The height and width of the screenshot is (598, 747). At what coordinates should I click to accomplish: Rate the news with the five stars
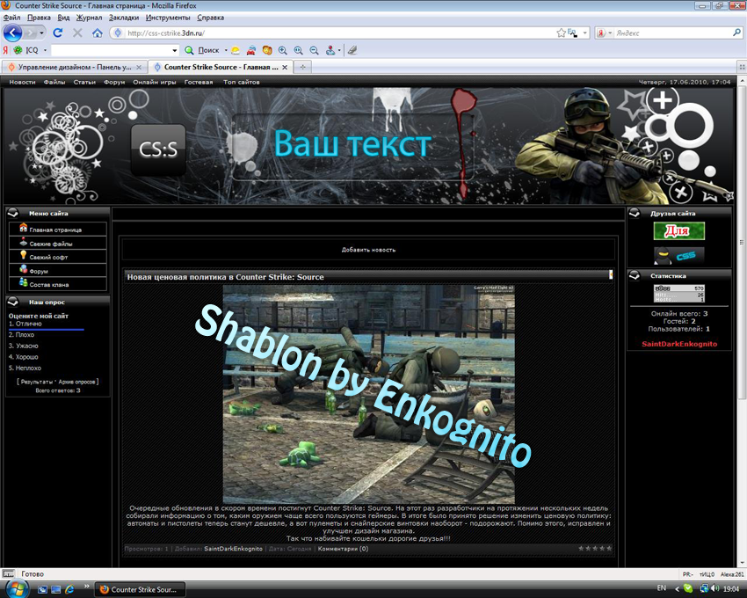point(595,549)
